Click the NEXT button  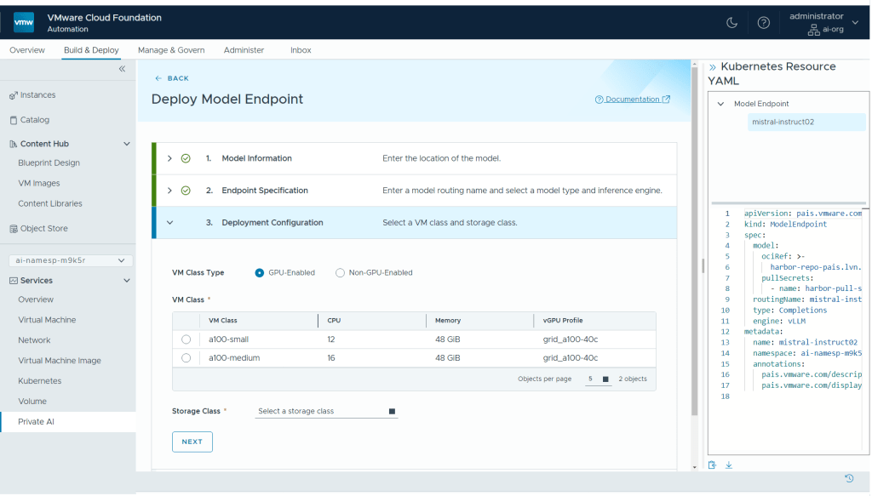click(x=192, y=442)
